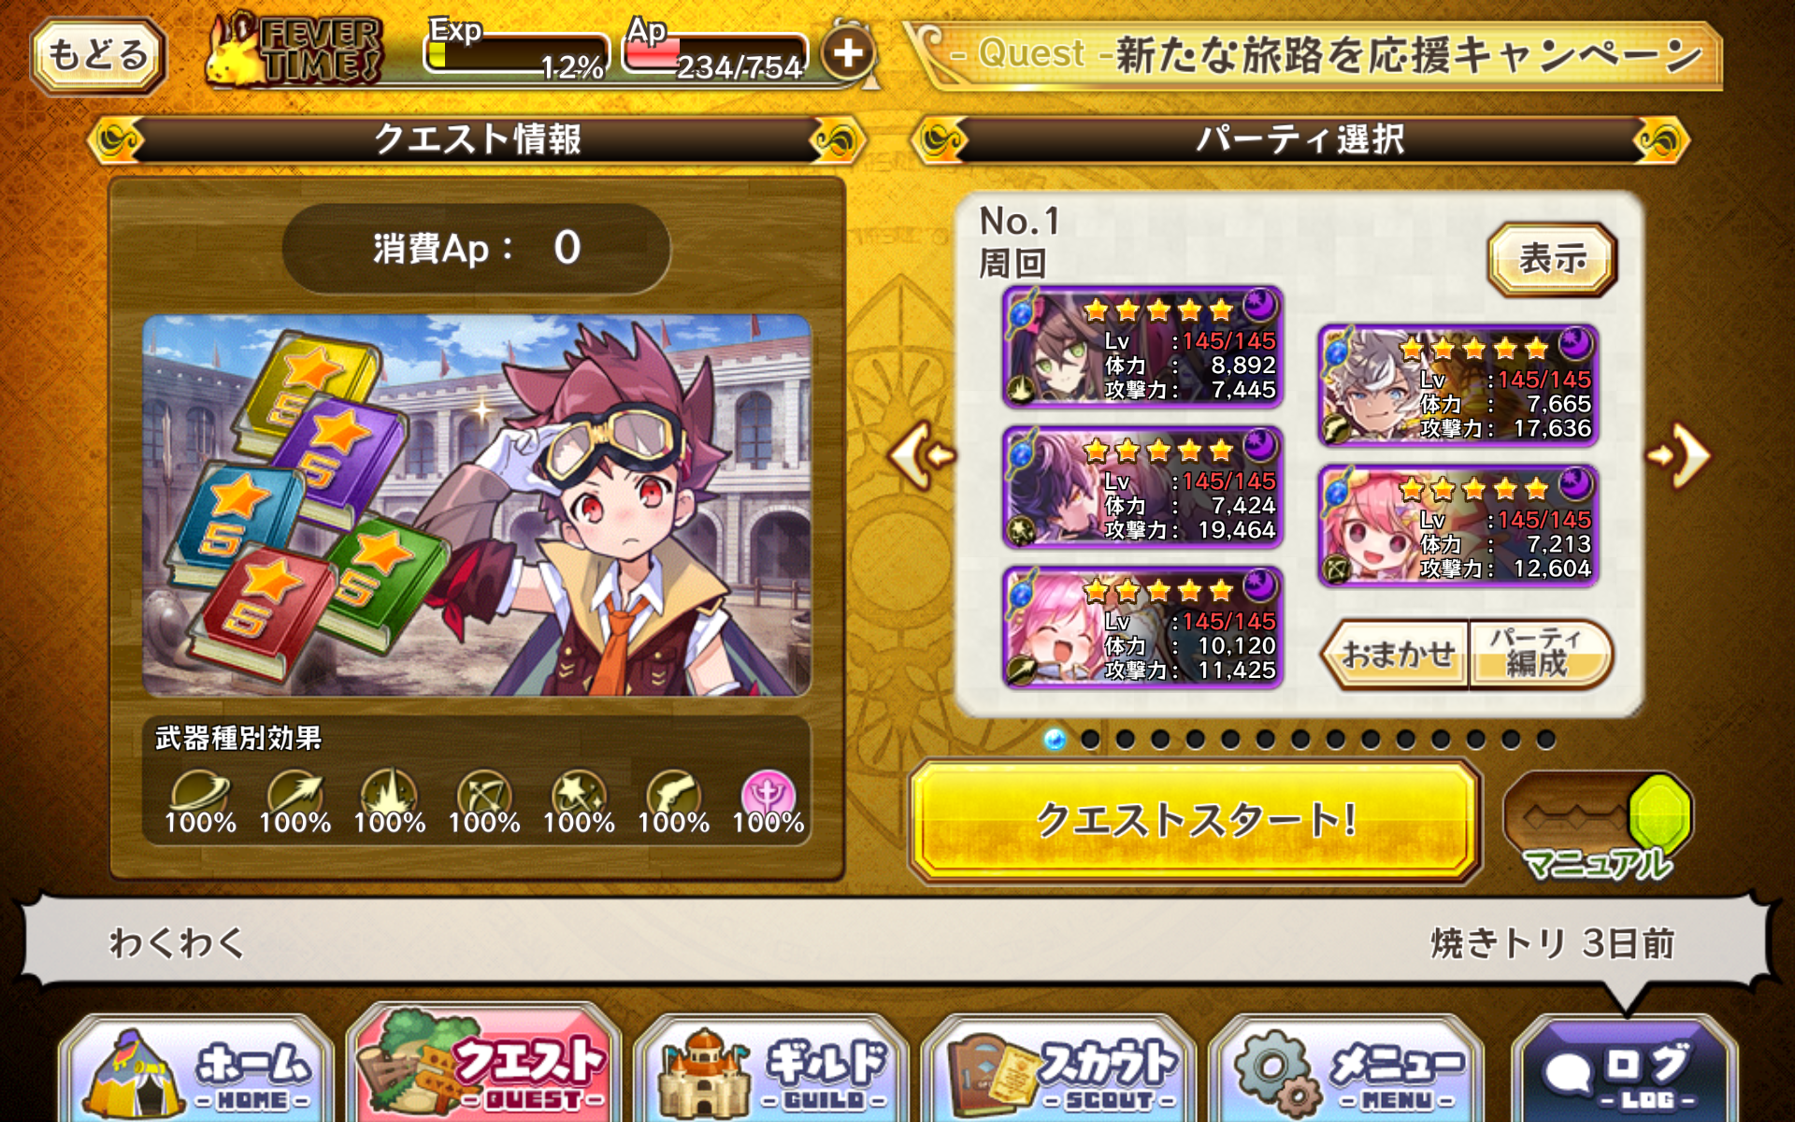1795x1122 pixels.
Task: Start the quest with クエストスタート button
Action: pyautogui.click(x=1195, y=821)
